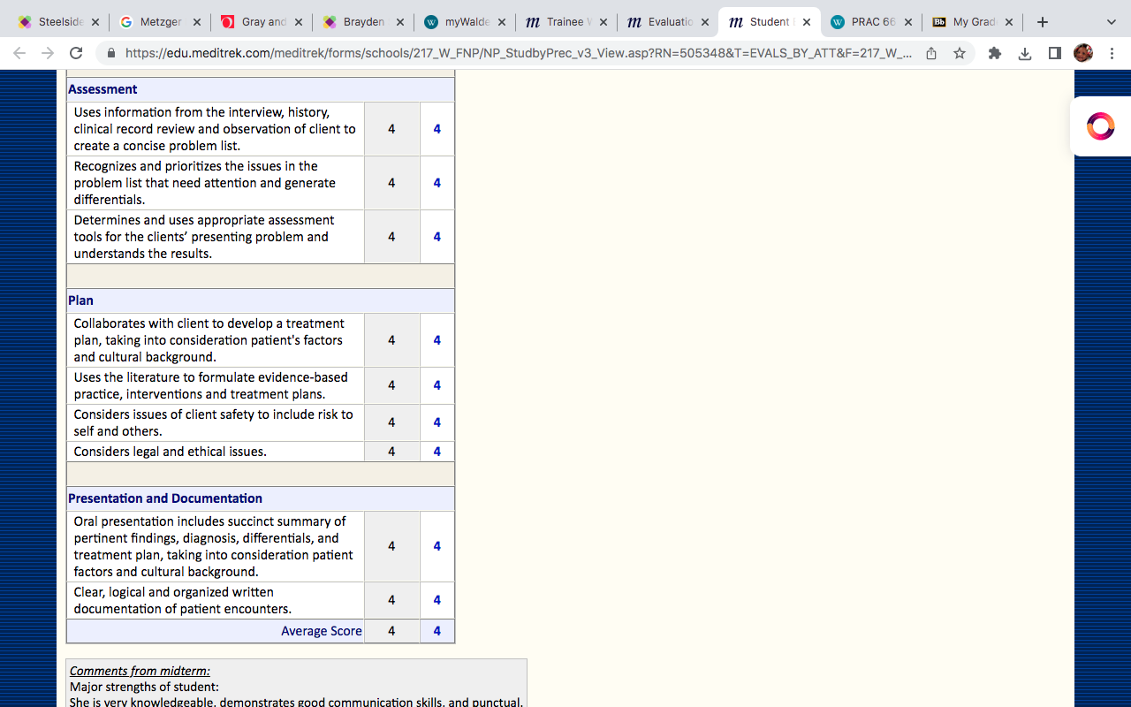Open a new tab with plus button
1131x707 pixels.
click(1043, 22)
